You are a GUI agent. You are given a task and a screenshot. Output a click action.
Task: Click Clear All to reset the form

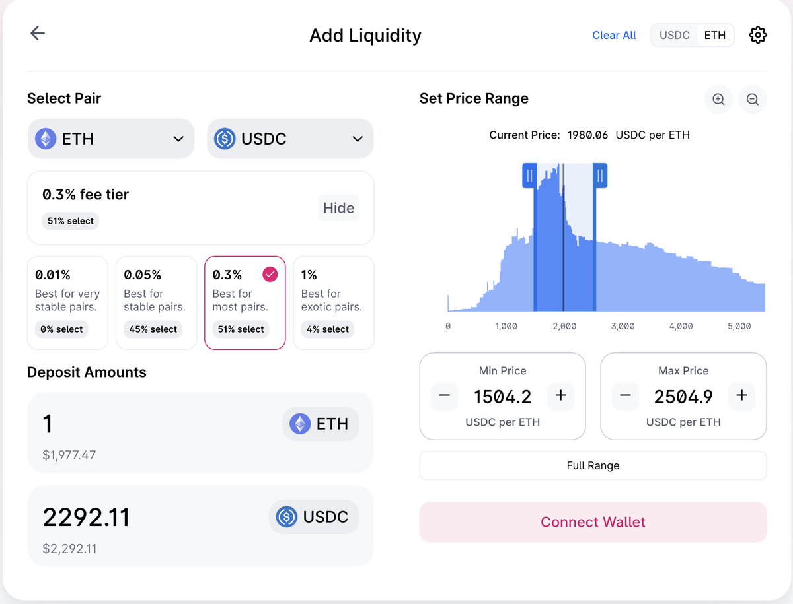[614, 35]
